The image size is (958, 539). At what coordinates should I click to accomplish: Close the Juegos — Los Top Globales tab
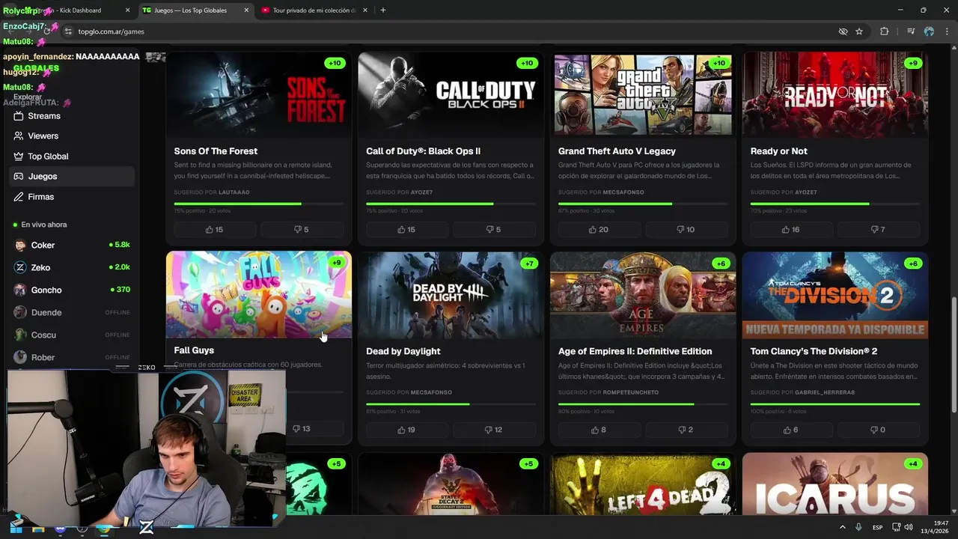tap(245, 10)
